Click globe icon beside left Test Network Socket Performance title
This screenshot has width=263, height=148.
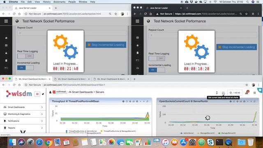17,21
